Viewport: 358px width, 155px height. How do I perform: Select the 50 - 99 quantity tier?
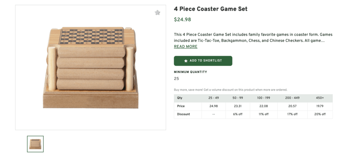(x=238, y=98)
